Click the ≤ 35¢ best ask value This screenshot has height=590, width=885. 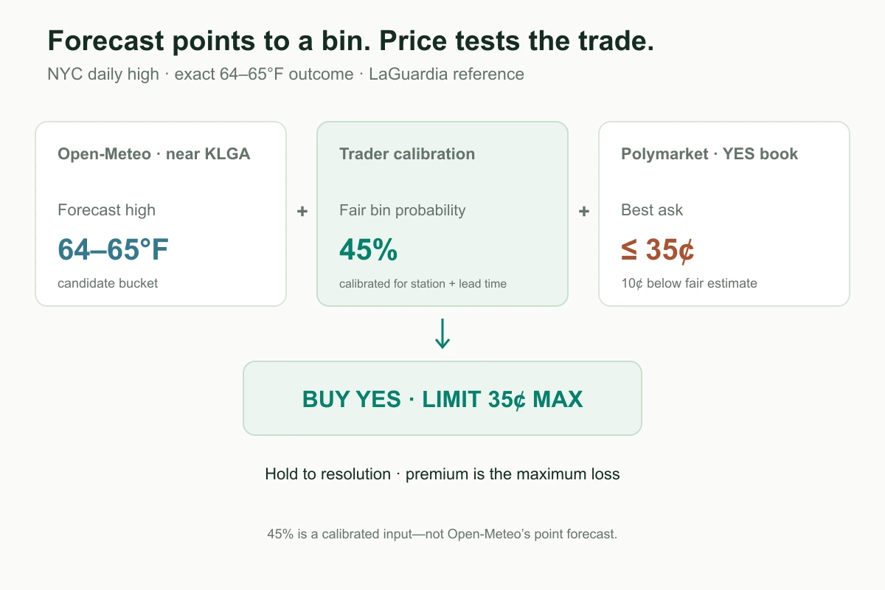click(657, 251)
